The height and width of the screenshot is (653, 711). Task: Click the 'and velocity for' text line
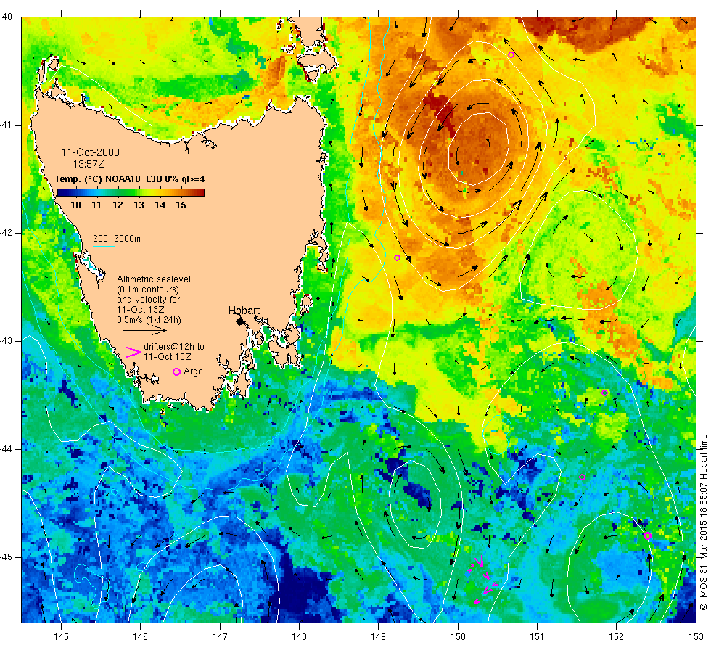coord(148,300)
